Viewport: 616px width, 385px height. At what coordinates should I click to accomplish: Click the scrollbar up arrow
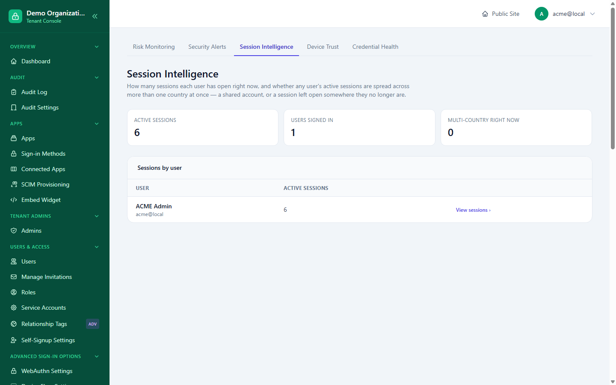pyautogui.click(x=613, y=3)
